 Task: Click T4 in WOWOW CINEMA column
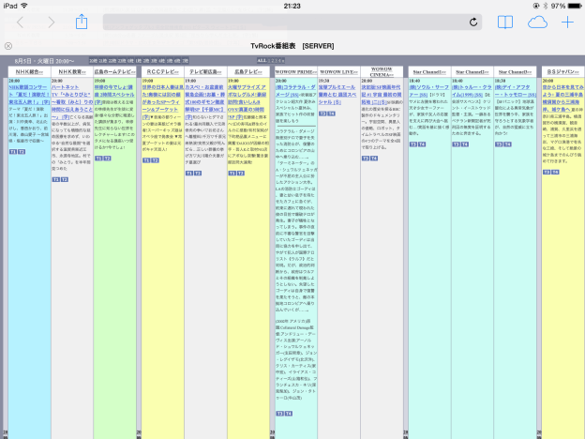[374, 159]
